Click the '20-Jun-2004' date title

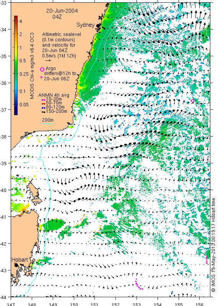point(62,11)
